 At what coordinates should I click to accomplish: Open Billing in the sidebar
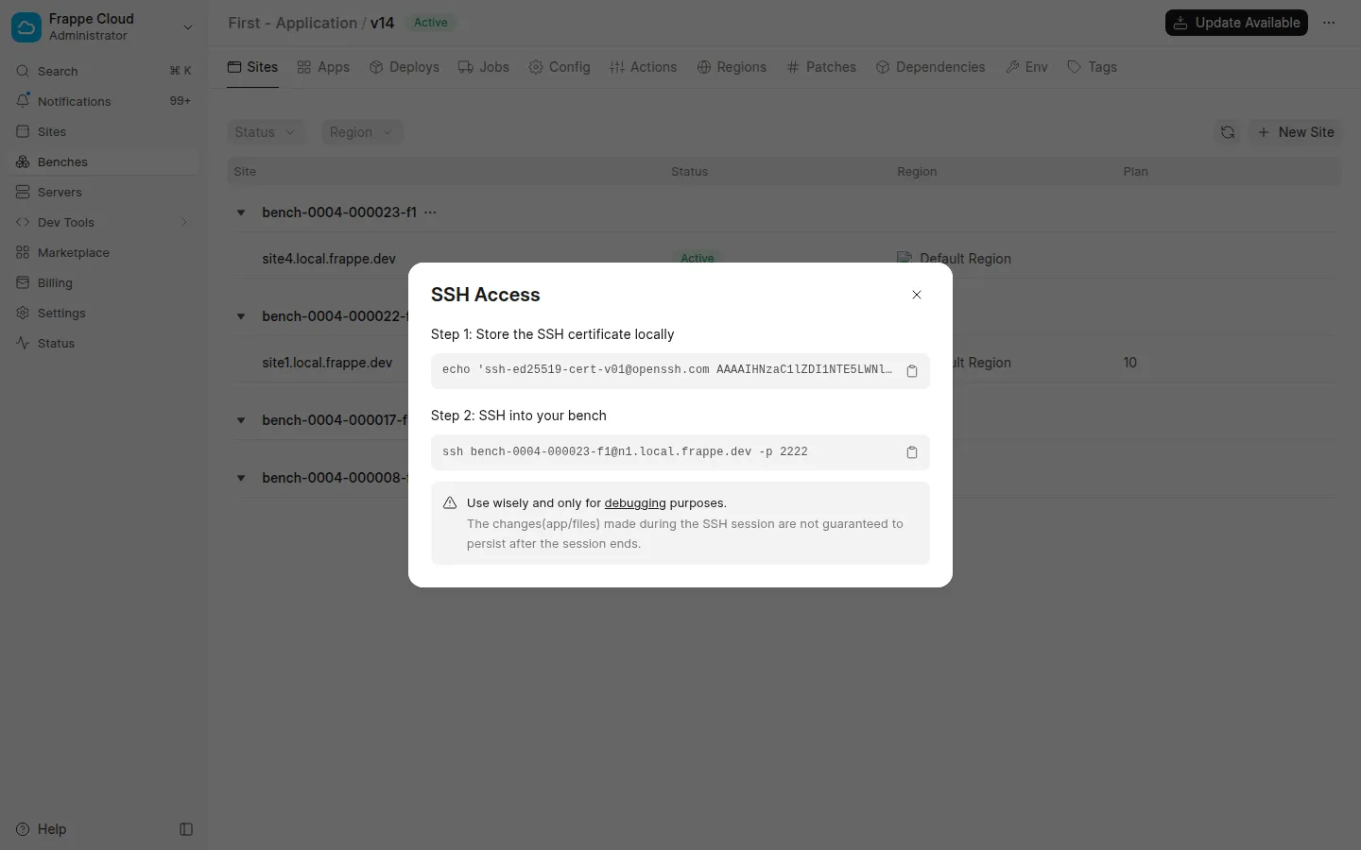point(104,282)
